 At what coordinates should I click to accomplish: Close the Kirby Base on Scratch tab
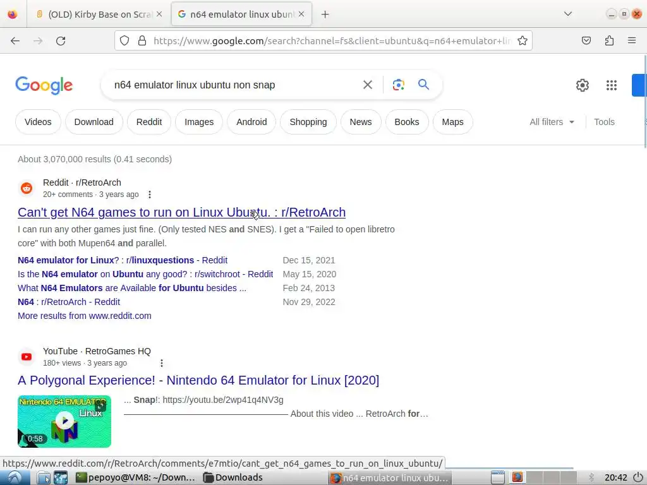159,14
